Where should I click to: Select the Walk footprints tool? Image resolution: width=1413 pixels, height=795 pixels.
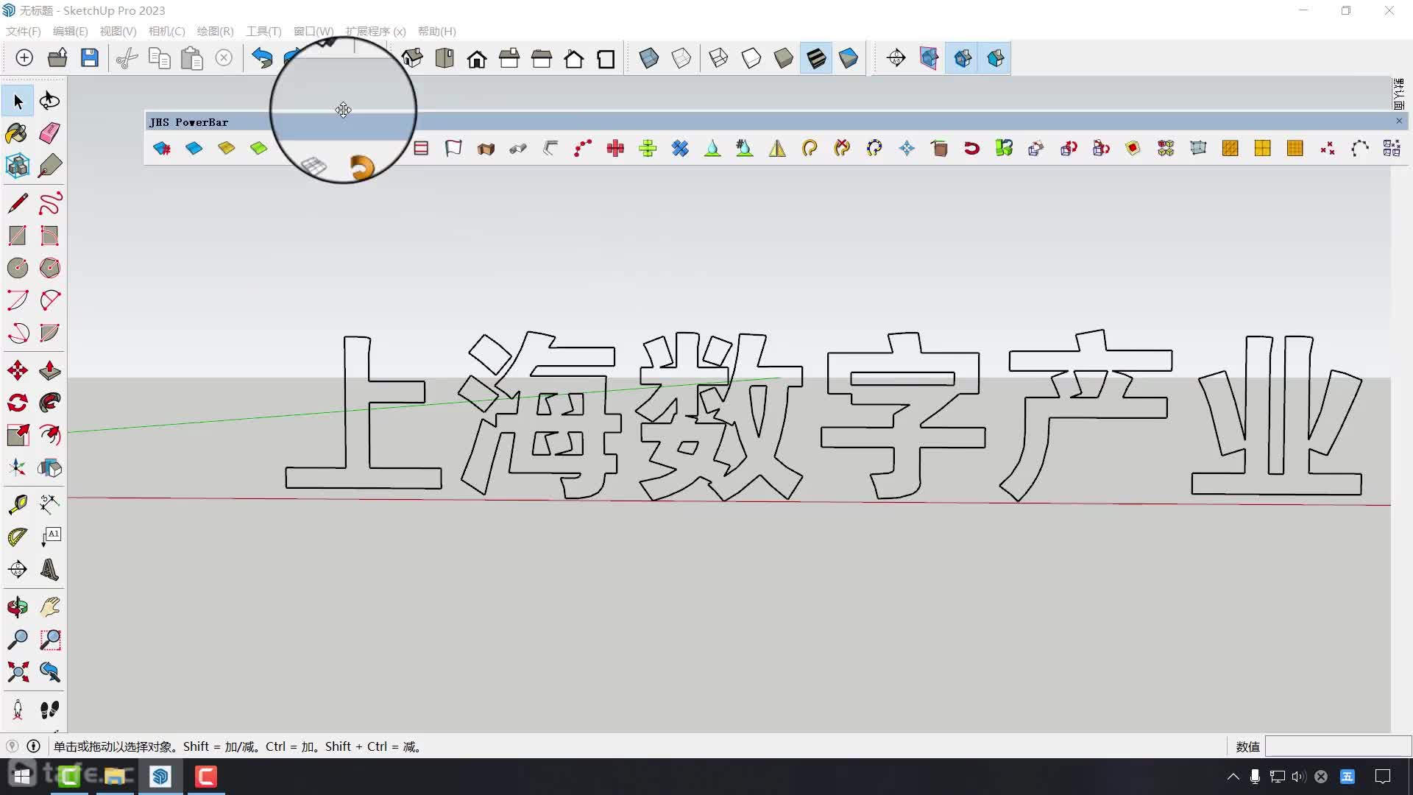pos(49,710)
